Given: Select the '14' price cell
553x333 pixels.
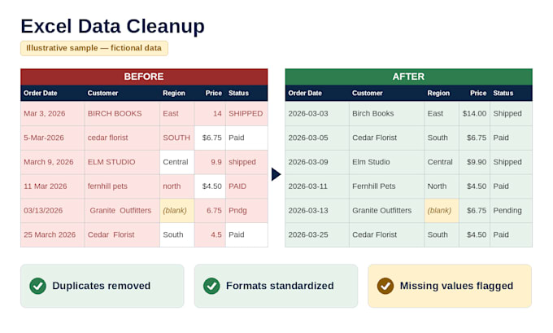Looking at the screenshot, I should pyautogui.click(x=210, y=114).
